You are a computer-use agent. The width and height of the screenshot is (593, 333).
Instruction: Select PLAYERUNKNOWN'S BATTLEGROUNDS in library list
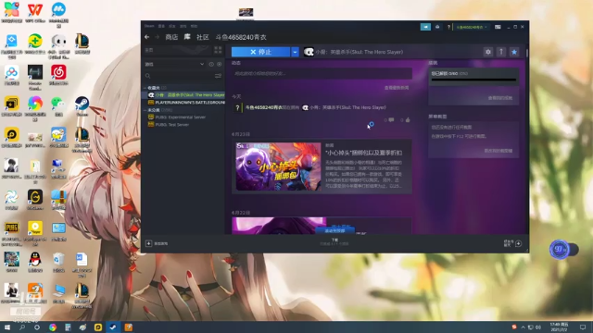[x=186, y=103]
